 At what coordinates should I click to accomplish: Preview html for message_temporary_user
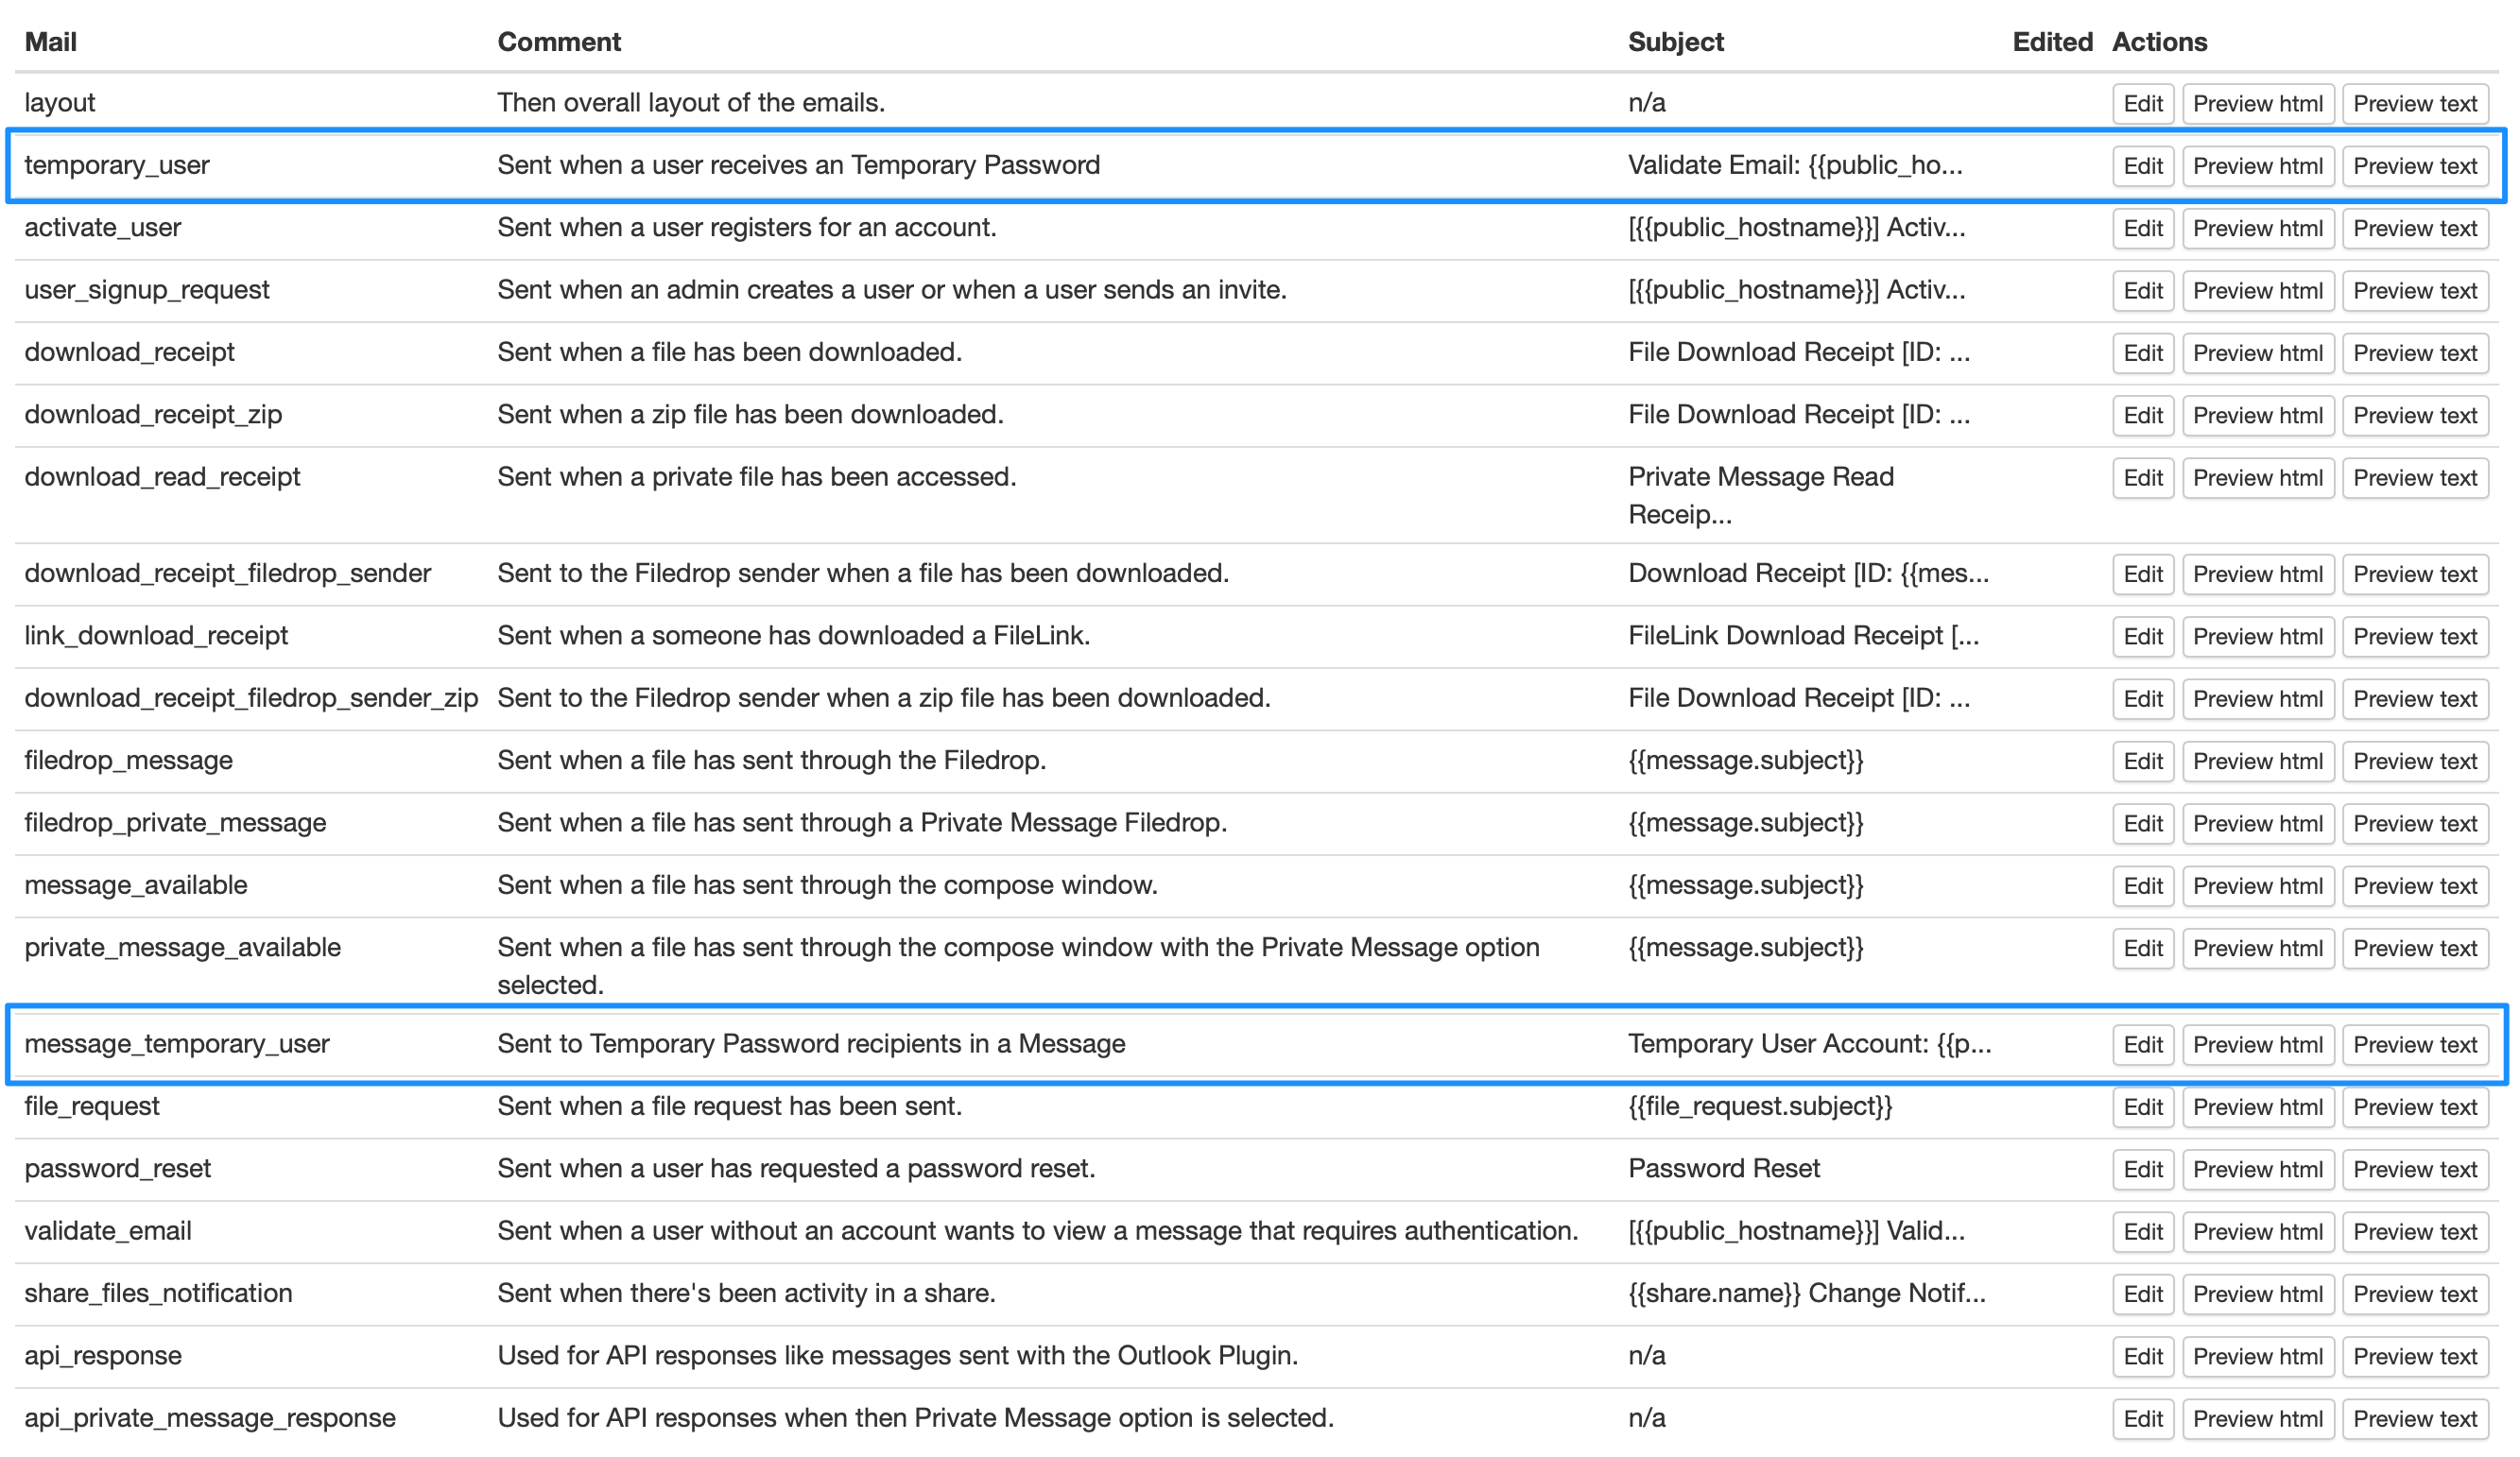pyautogui.click(x=2258, y=1044)
